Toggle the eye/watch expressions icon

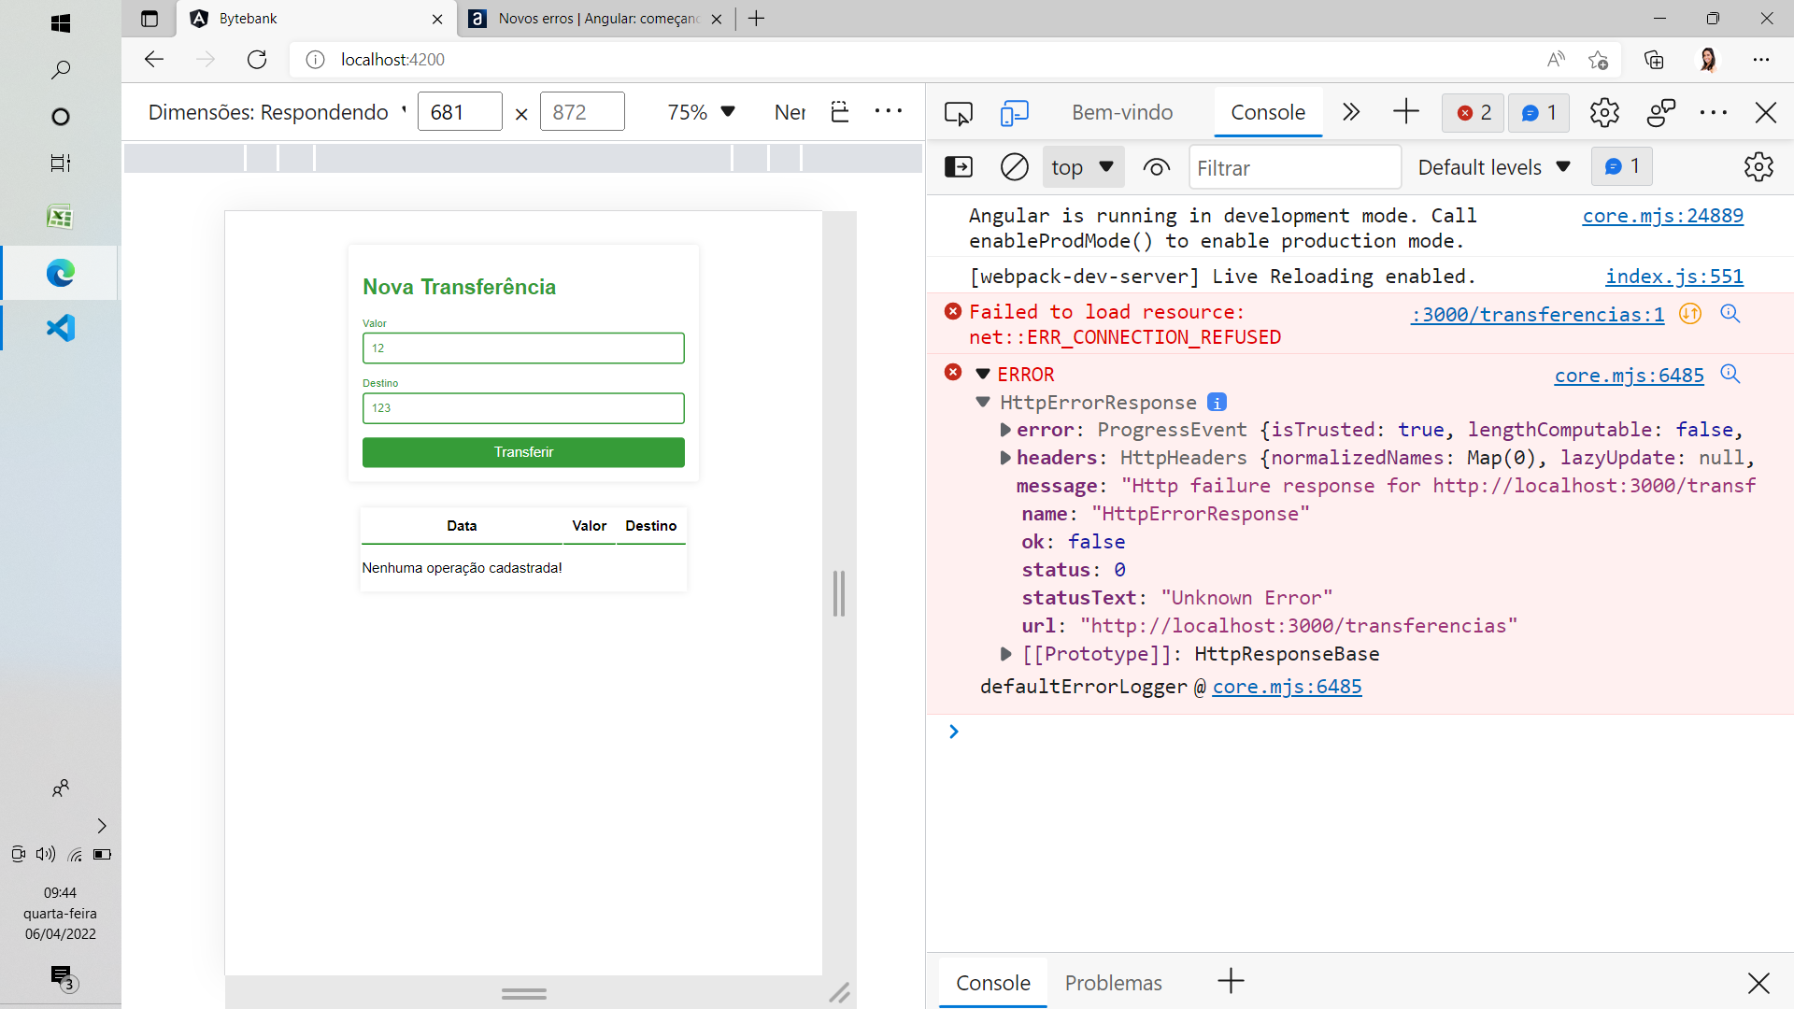pos(1156,167)
